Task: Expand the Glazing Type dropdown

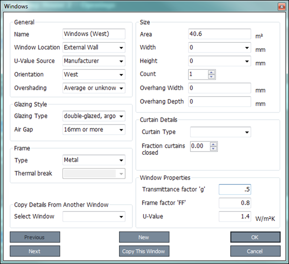Action: pyautogui.click(x=94, y=116)
